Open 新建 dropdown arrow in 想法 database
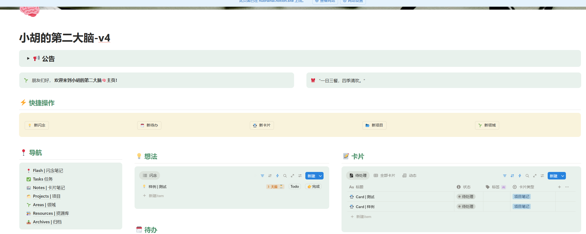586x234 pixels. click(320, 176)
